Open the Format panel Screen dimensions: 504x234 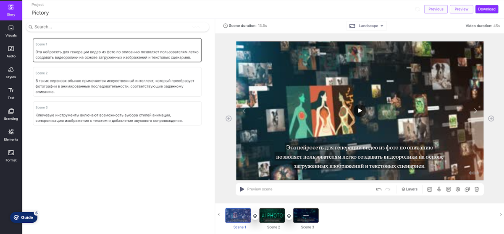point(11,156)
